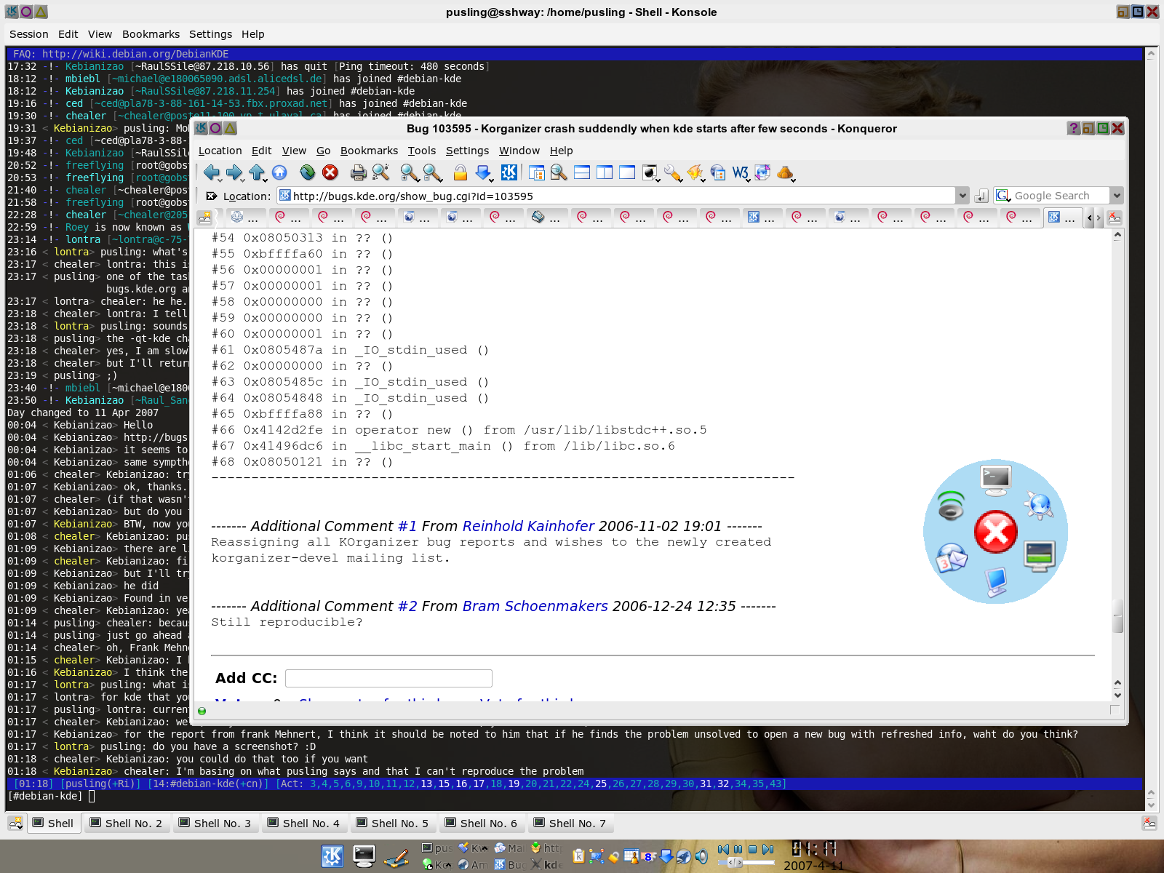Open the KDE K menu on panel
Viewport: 1164px width, 873px height.
[x=332, y=856]
